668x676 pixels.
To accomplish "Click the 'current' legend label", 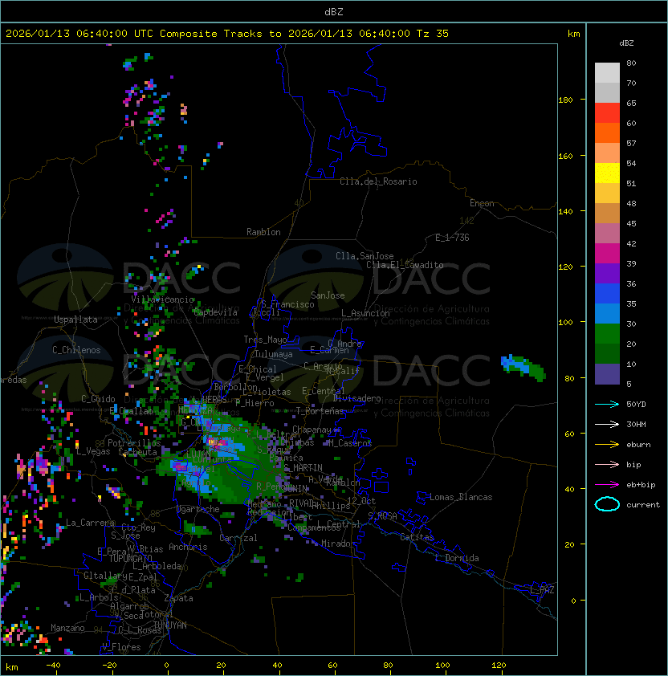I will 643,505.
